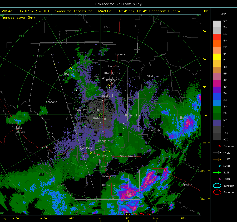Click the yellow diamond marker near RedDeer

coord(108,86)
